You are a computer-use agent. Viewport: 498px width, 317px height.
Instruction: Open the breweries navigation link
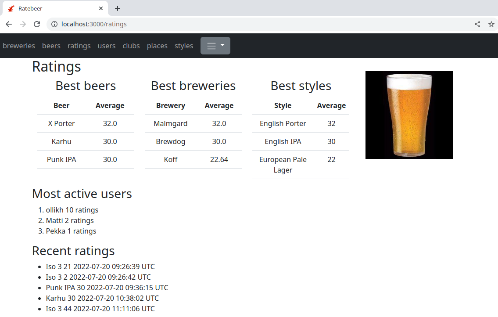tap(19, 46)
